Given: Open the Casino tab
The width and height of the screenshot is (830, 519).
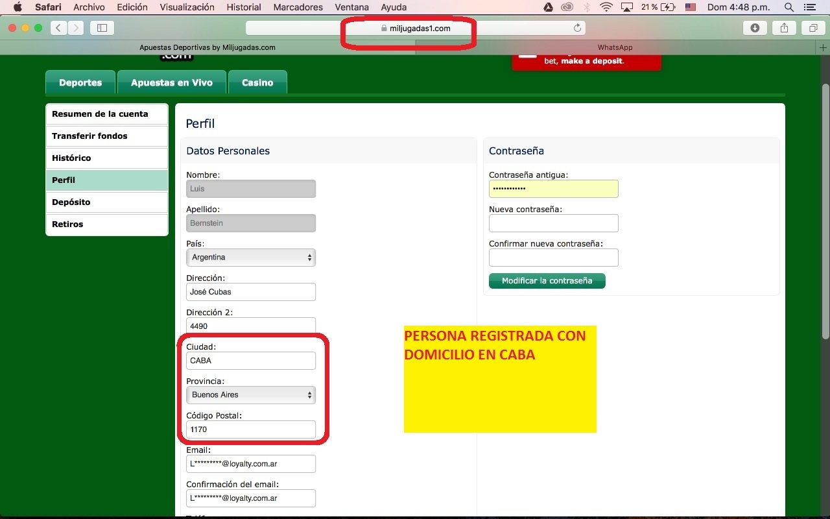Looking at the screenshot, I should [x=257, y=83].
